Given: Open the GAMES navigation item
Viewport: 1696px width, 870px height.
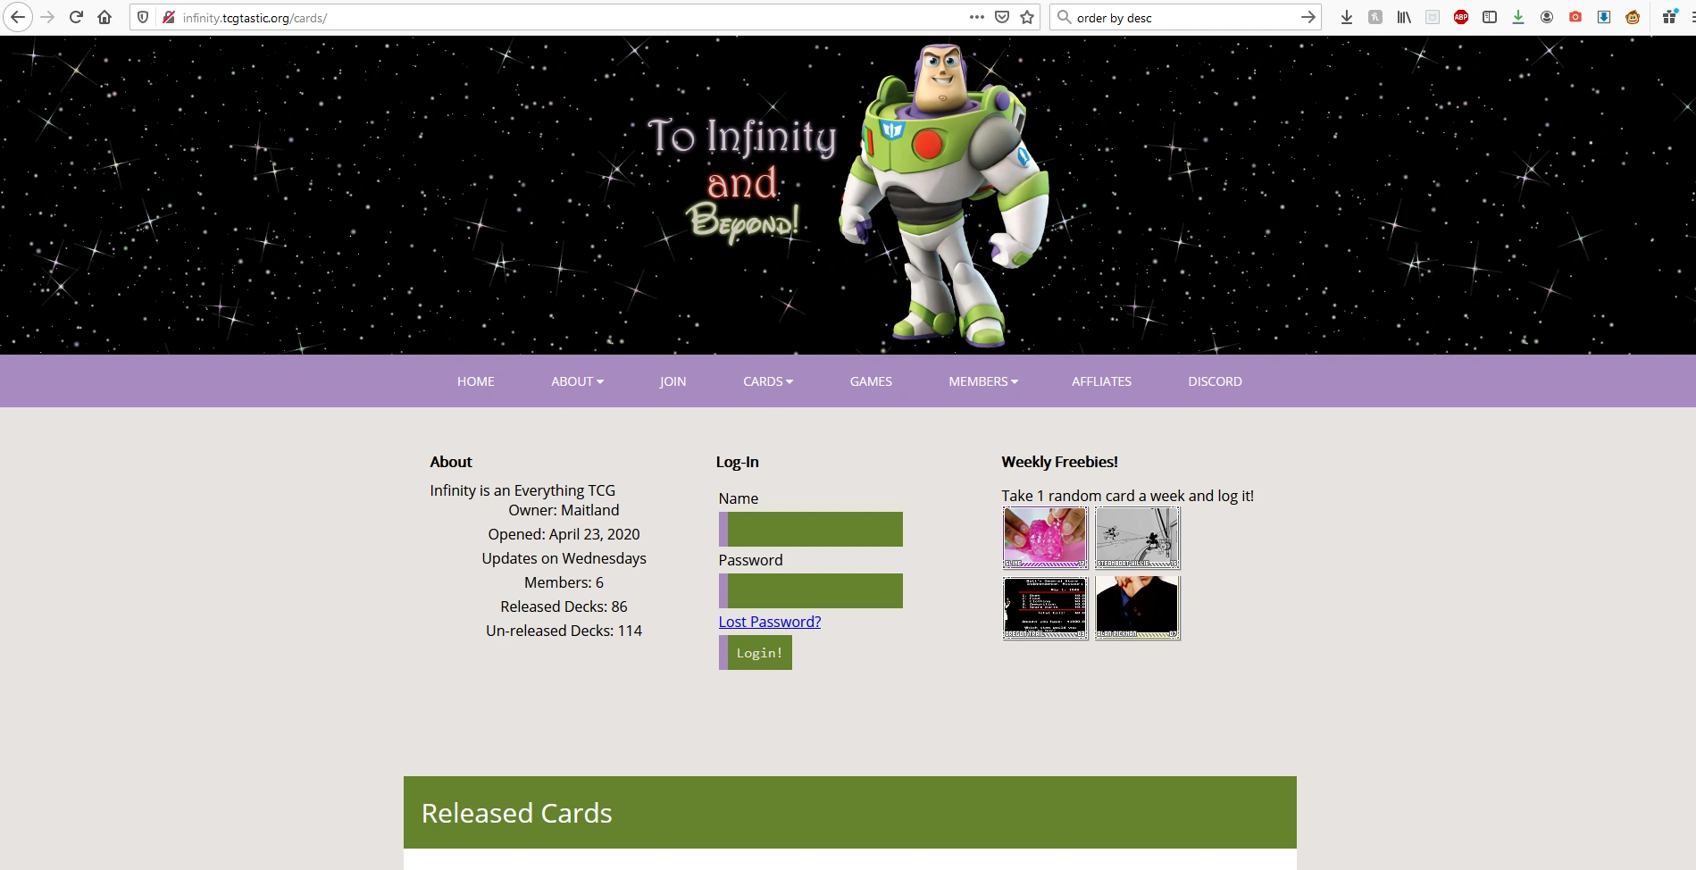Looking at the screenshot, I should point(871,381).
